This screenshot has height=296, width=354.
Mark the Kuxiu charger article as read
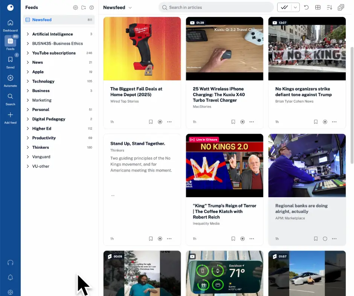click(x=243, y=122)
